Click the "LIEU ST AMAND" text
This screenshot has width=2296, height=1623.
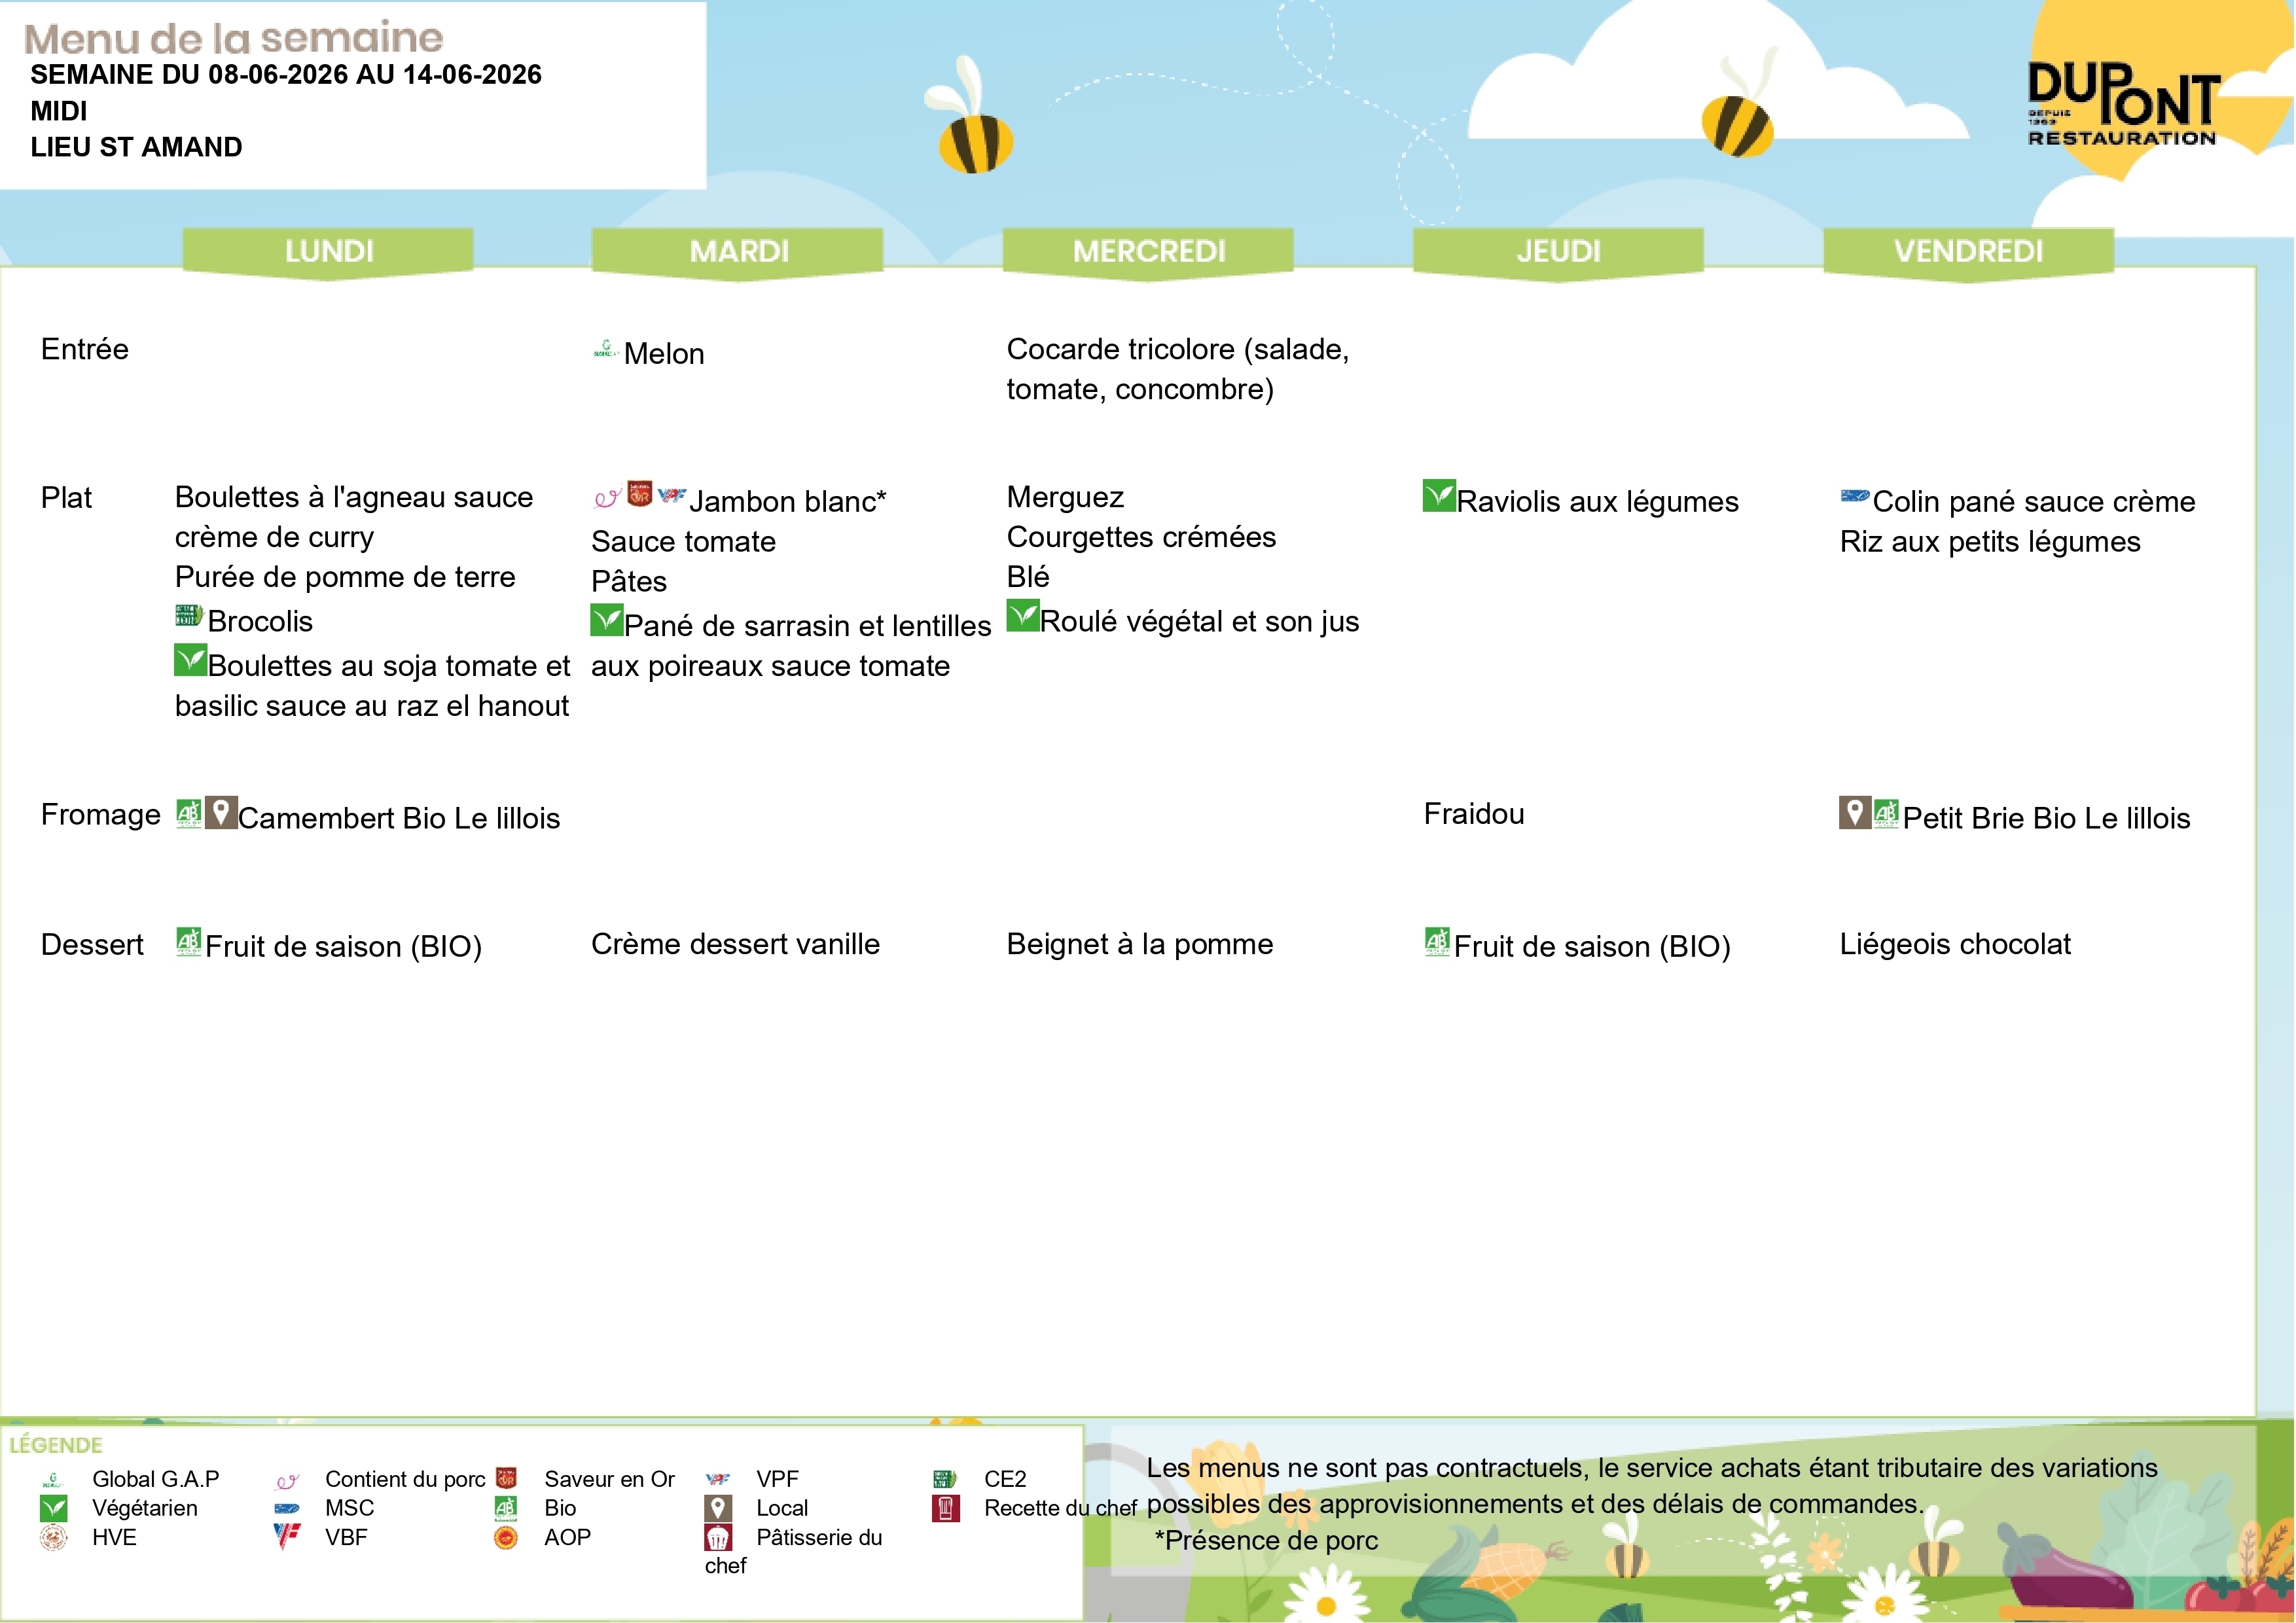coord(136,148)
